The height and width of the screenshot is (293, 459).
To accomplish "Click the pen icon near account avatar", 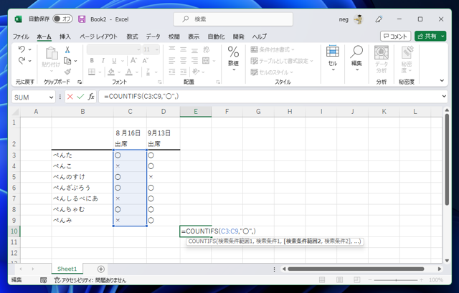I will click(x=379, y=19).
